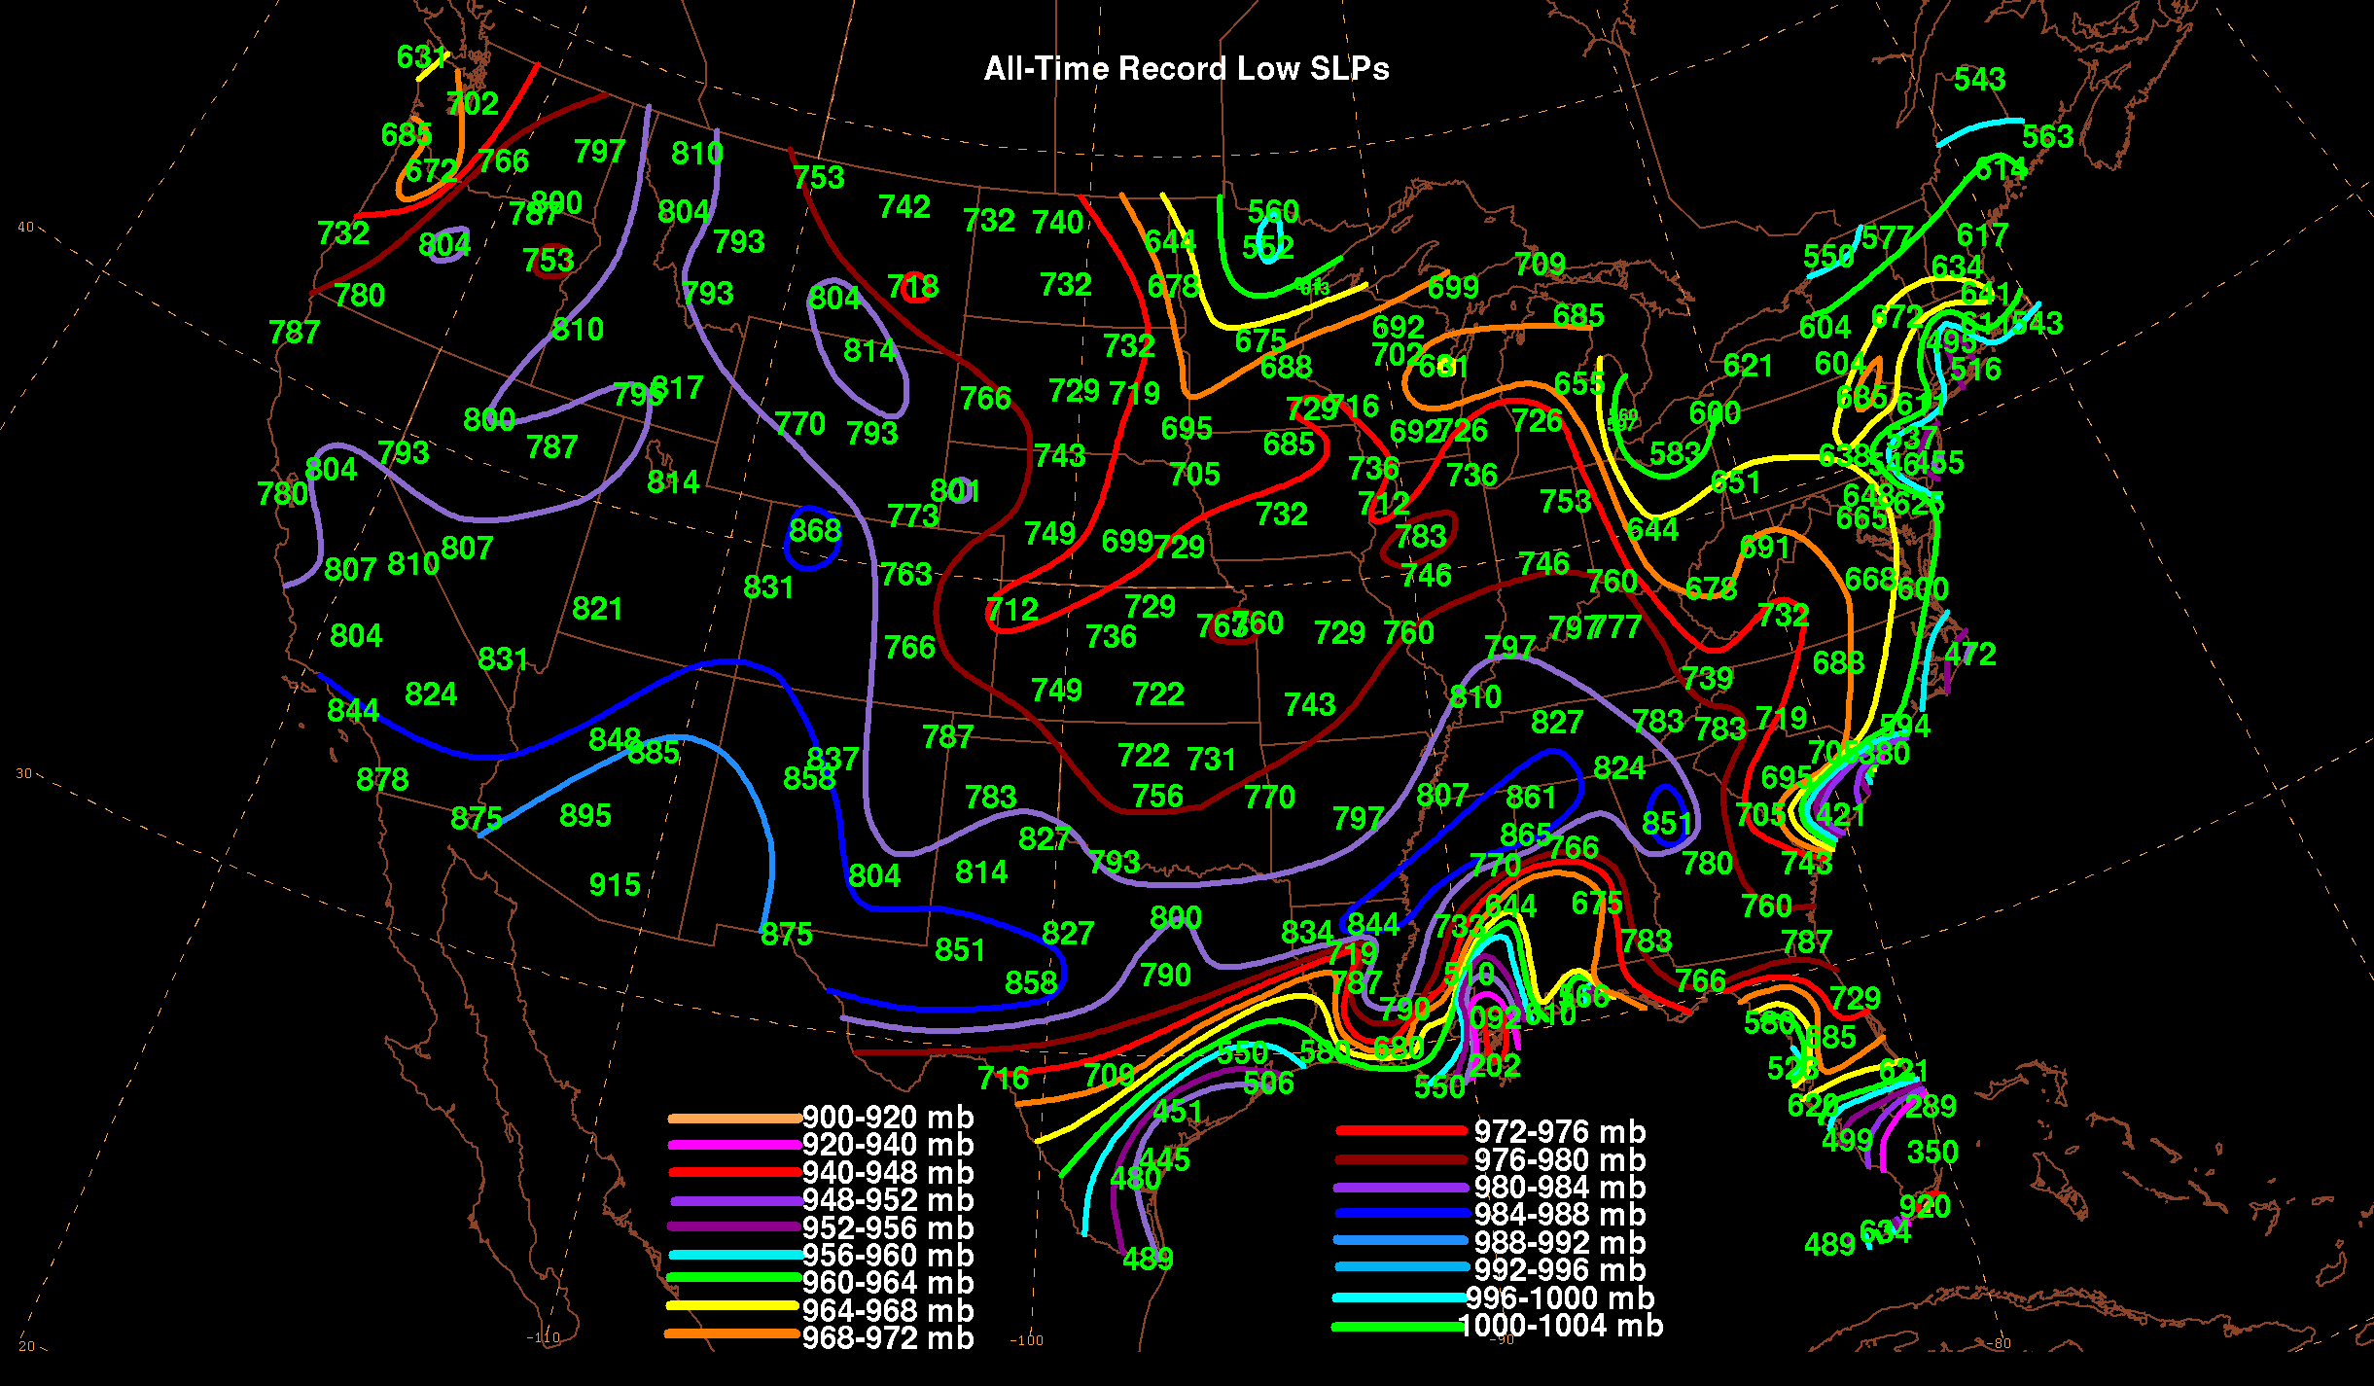Image resolution: width=2374 pixels, height=1386 pixels.
Task: Click the -100 longitude label at bottom
Action: pos(1026,1340)
